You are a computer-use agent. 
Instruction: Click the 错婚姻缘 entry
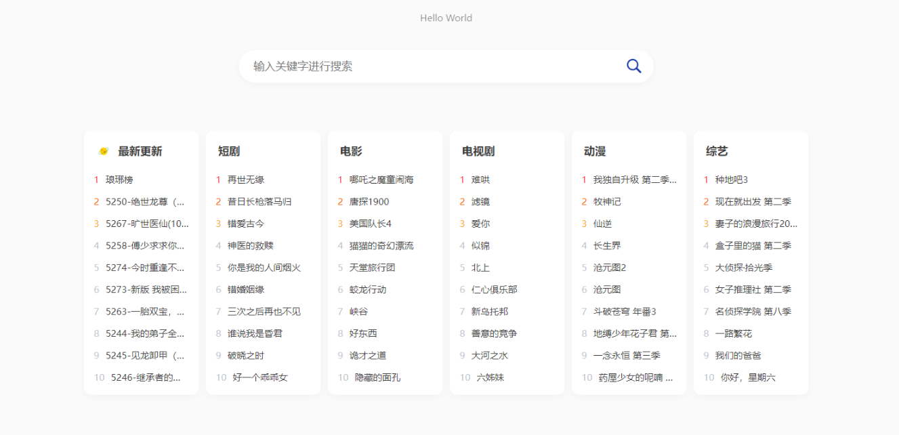pos(246,289)
